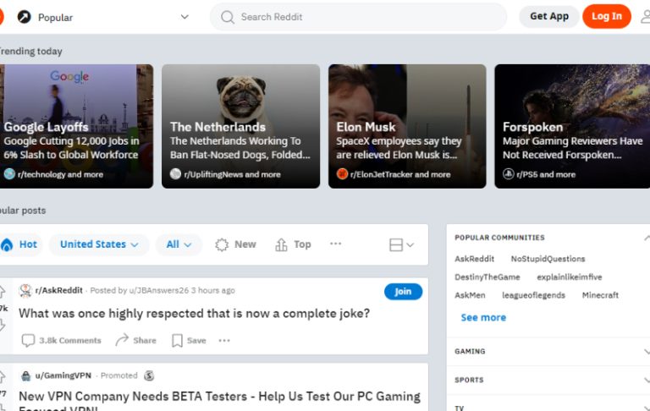Viewport: 650px width, 411px height.
Task: Open the 'What was once highly respected' post title
Action: pyautogui.click(x=194, y=314)
